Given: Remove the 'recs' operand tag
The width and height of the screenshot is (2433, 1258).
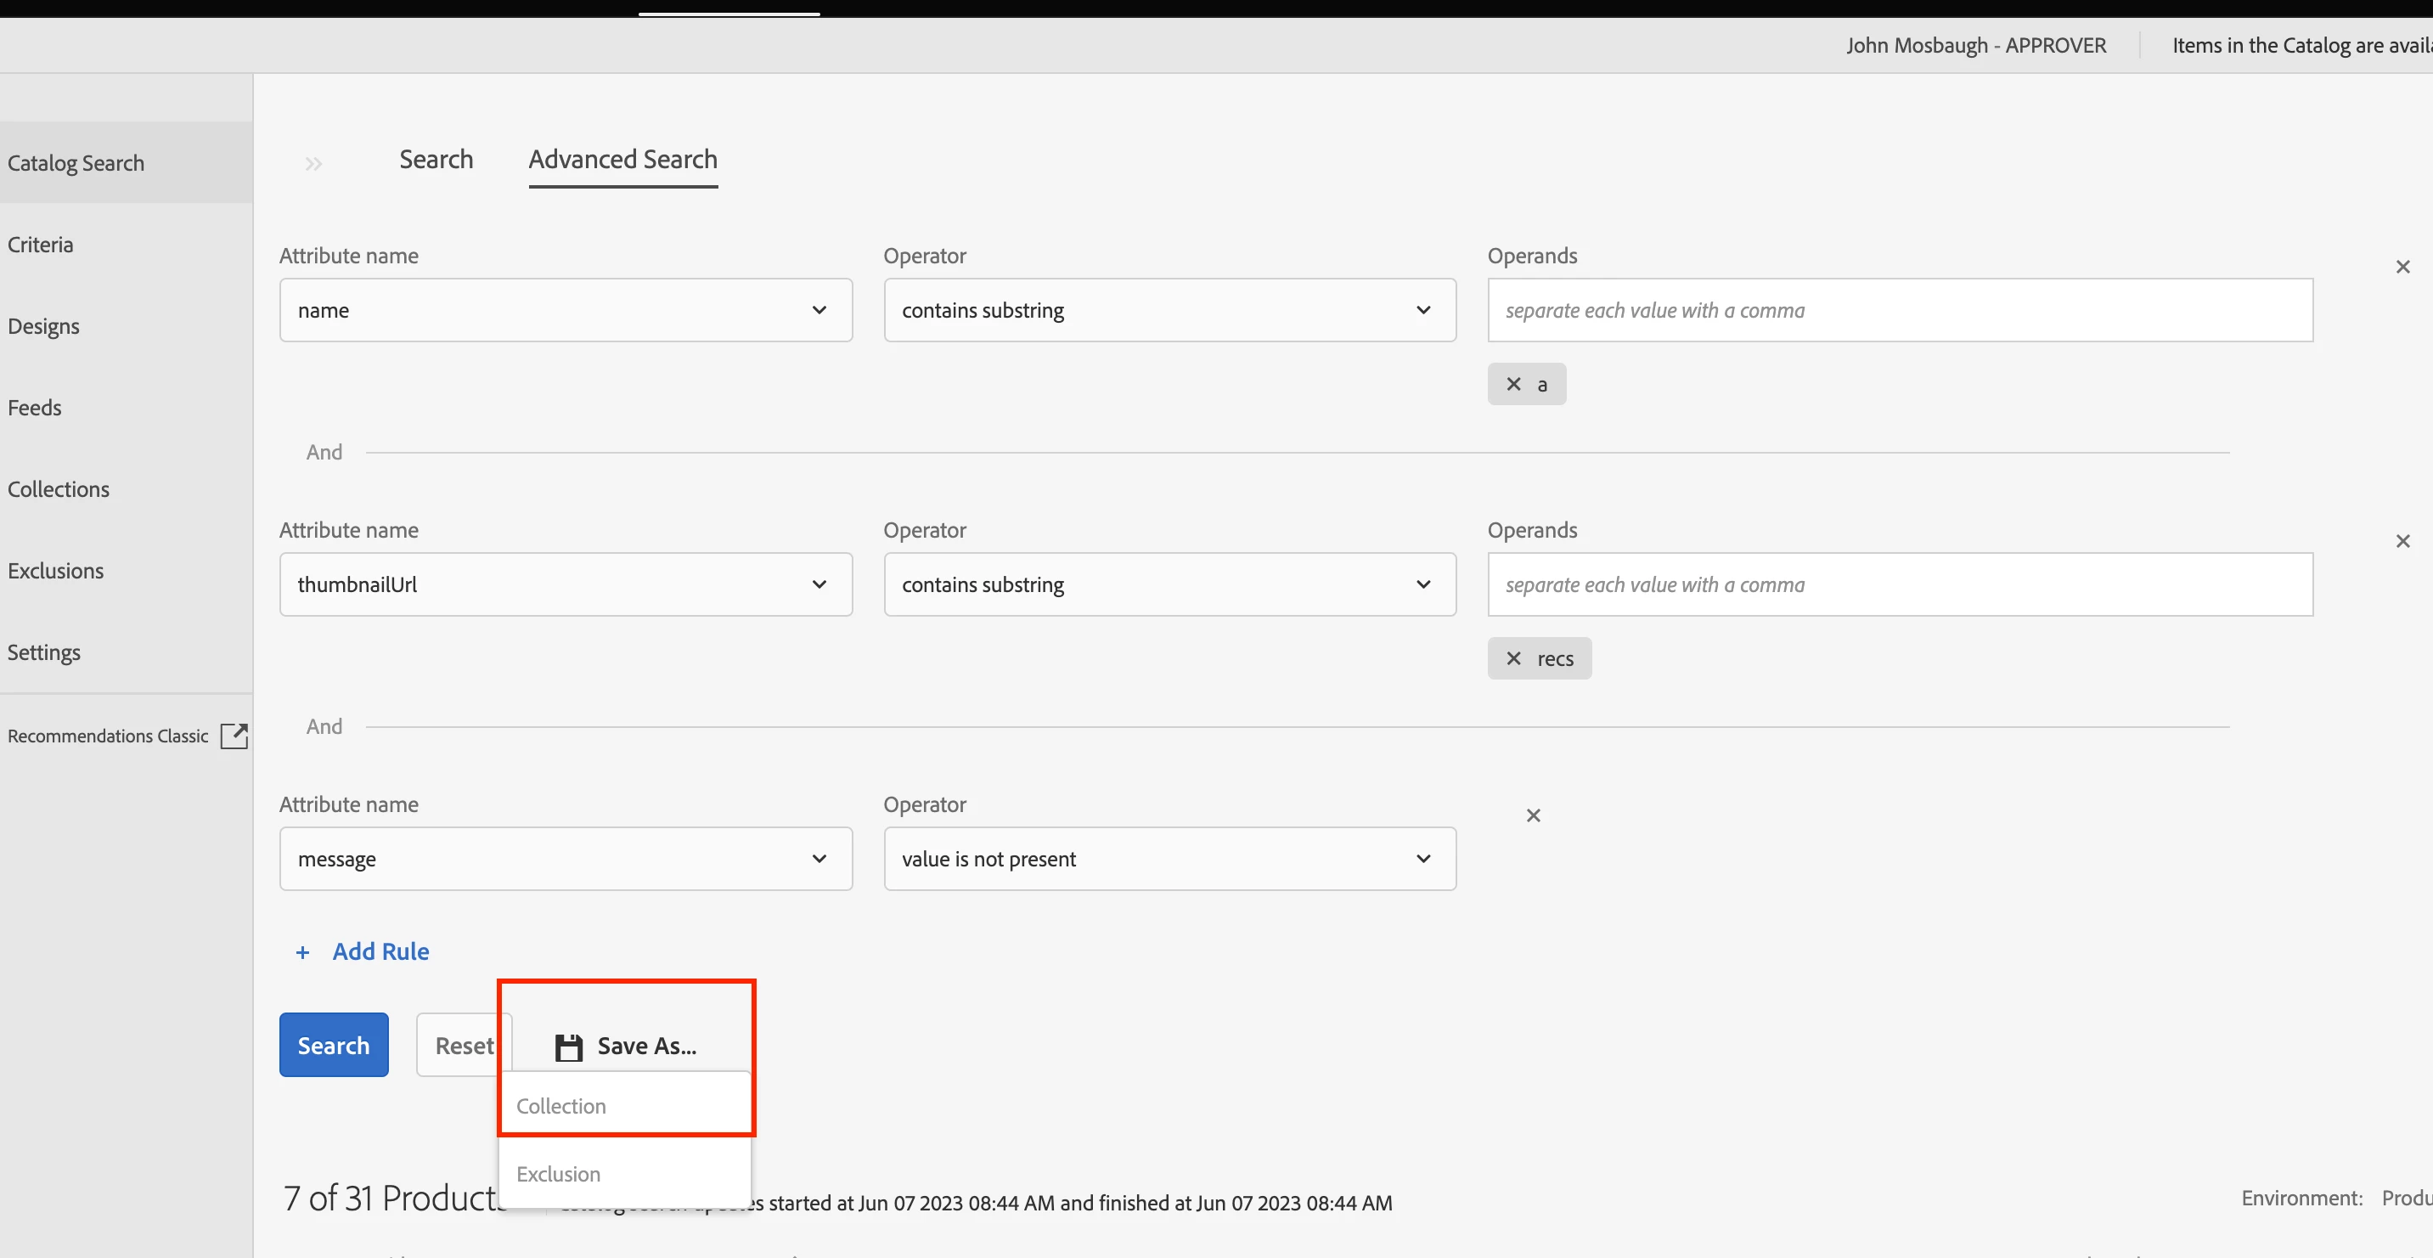Looking at the screenshot, I should coord(1513,658).
